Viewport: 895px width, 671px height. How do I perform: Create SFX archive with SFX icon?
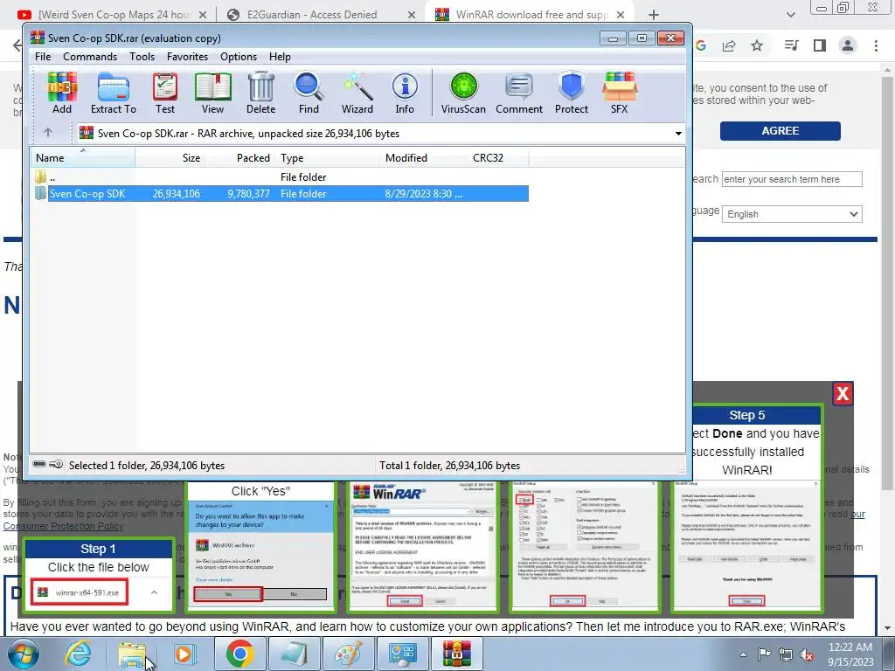(x=620, y=93)
